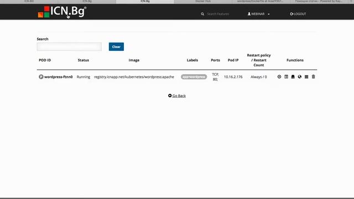This screenshot has height=199, width=354.
Task: Click Pod IP 10.16.2.176
Action: [x=233, y=77]
